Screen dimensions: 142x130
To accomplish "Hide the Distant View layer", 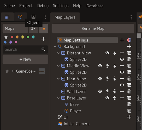I will [x=107, y=53].
